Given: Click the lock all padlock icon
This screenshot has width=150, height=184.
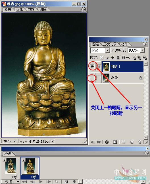Looking at the screenshot, I should click(118, 58).
